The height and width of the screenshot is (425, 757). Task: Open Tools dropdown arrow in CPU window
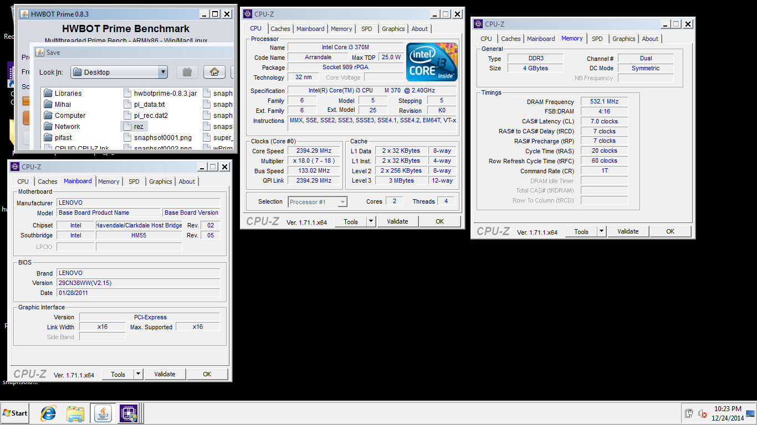[x=371, y=221]
